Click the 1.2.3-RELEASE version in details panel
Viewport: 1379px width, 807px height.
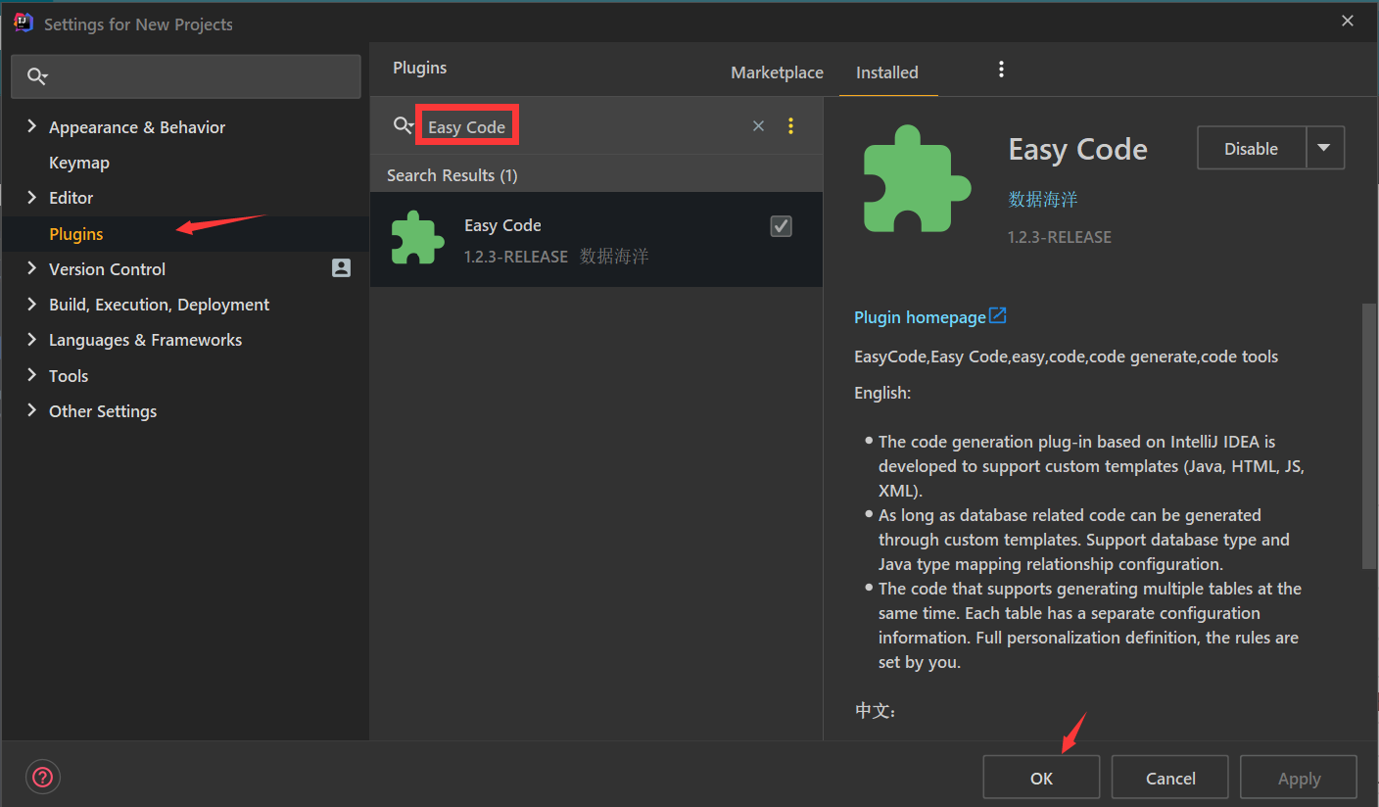point(1060,237)
